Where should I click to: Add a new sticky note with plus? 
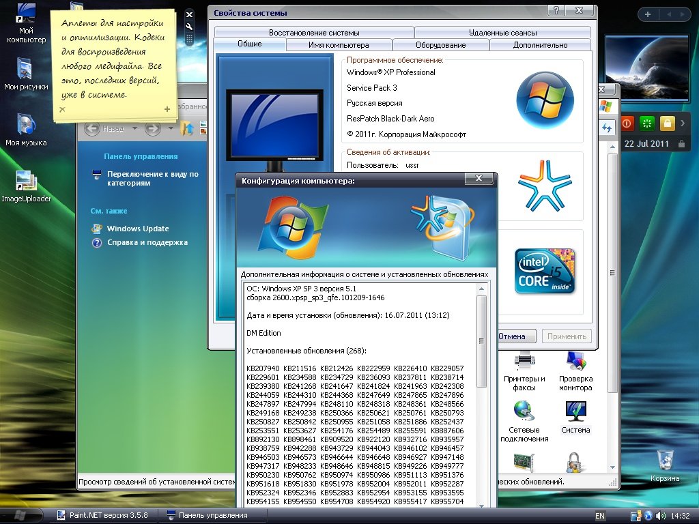point(167,109)
